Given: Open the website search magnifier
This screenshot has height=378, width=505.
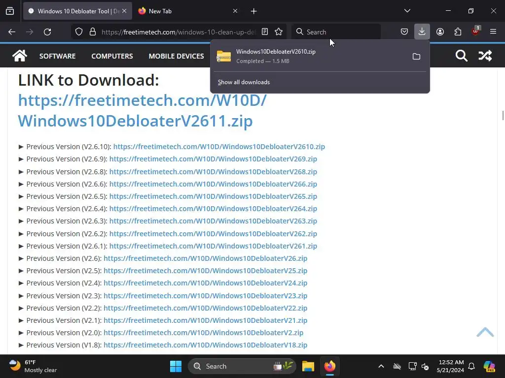Looking at the screenshot, I should (461, 56).
